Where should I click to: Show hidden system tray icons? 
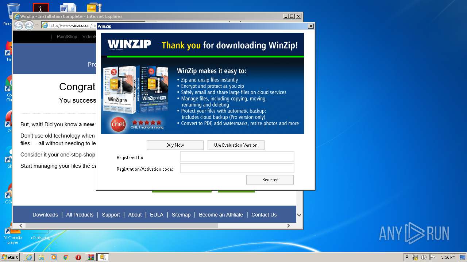point(407,257)
